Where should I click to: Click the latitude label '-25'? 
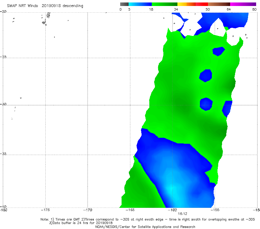coord(3,57)
